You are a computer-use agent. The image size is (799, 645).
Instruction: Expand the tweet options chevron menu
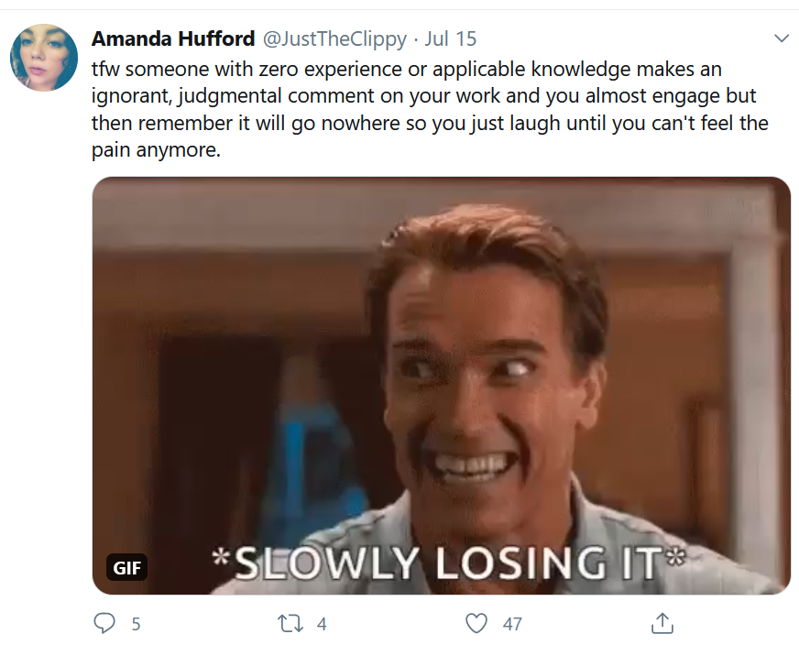click(782, 38)
